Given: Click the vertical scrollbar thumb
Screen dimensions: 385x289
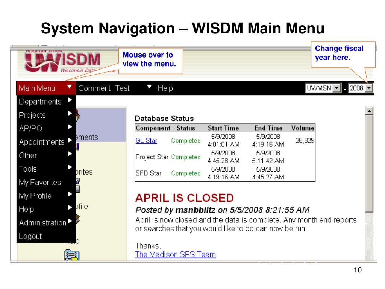Looking at the screenshot, I should (x=369, y=164).
